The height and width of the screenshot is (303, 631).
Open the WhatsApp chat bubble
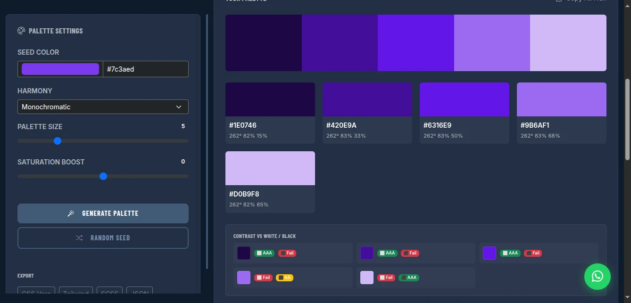pos(597,277)
